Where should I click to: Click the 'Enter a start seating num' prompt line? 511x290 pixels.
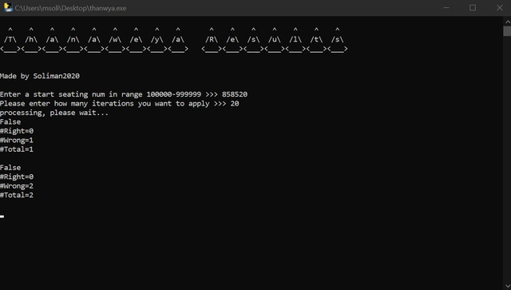coord(124,94)
